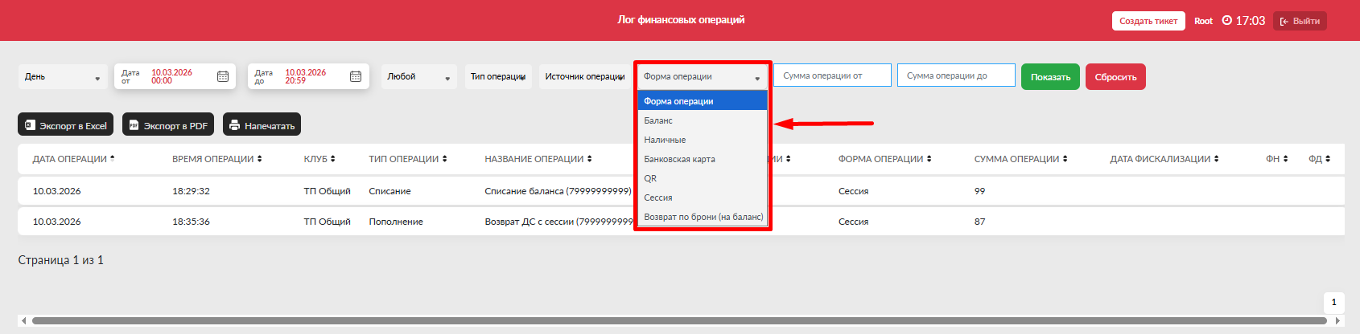The image size is (1360, 334).
Task: Expand the Любой dropdown
Action: (418, 77)
